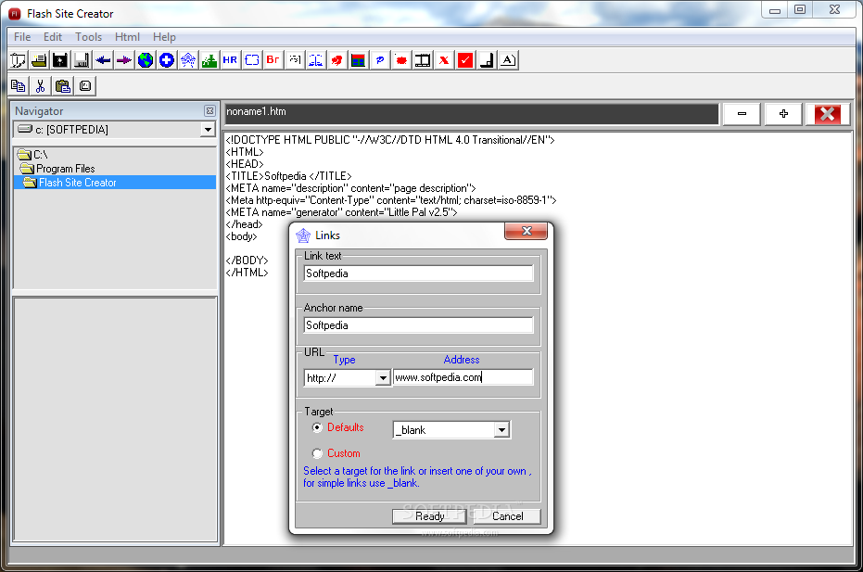
Task: Click the blue left arrow icon
Action: tap(102, 60)
